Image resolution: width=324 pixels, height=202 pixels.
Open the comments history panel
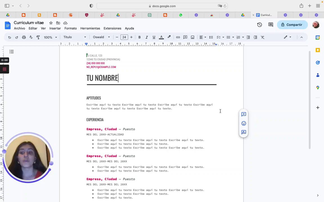point(271,25)
